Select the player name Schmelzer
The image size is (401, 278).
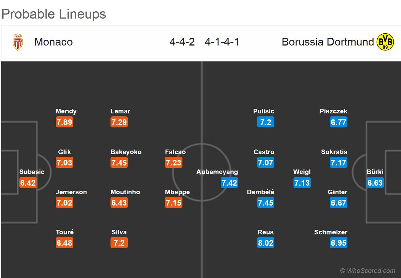[331, 232]
